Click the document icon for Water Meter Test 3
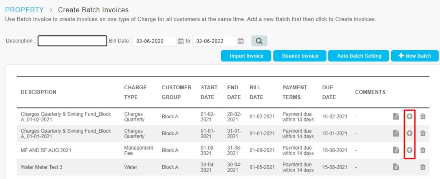 tap(396, 167)
